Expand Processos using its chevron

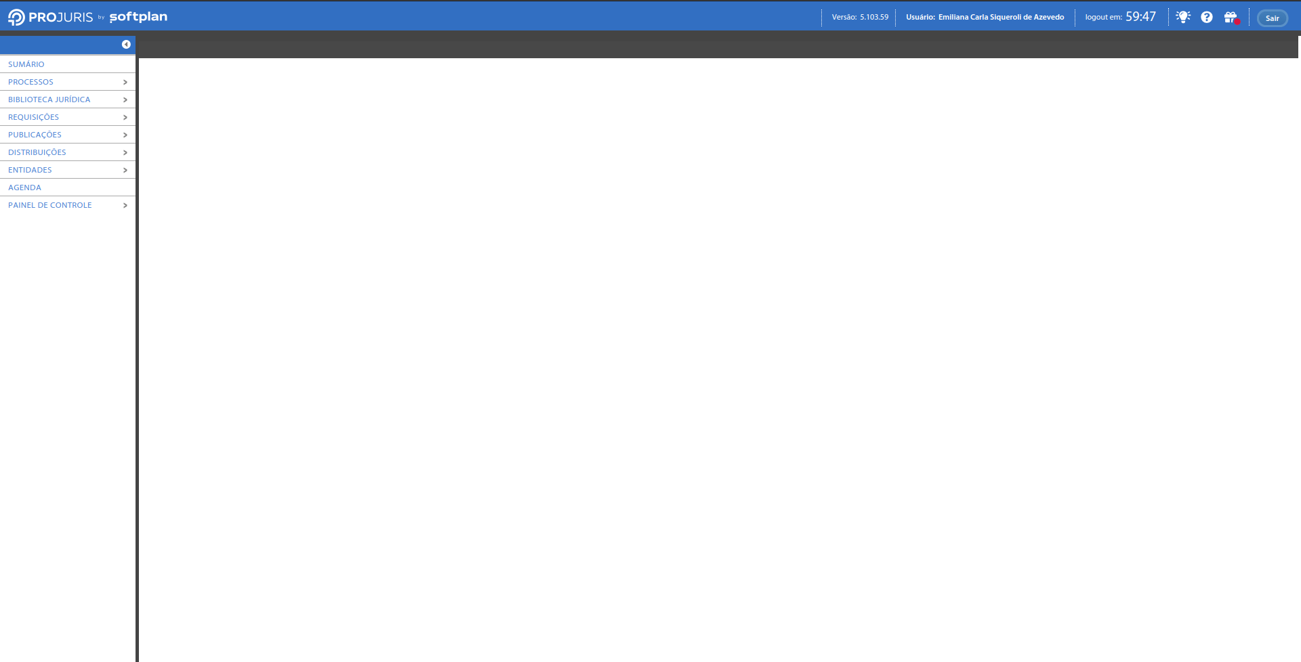tap(125, 82)
